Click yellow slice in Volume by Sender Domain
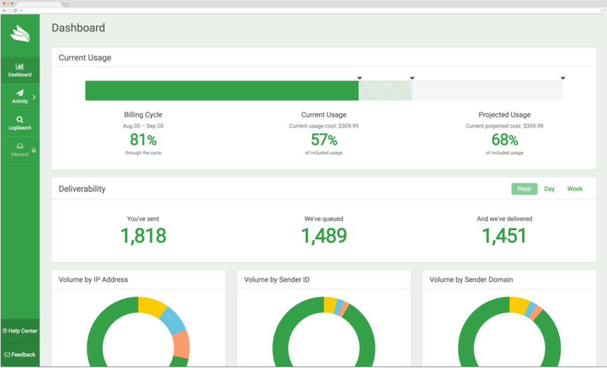Screen dimensions: 607x368 click(519, 305)
